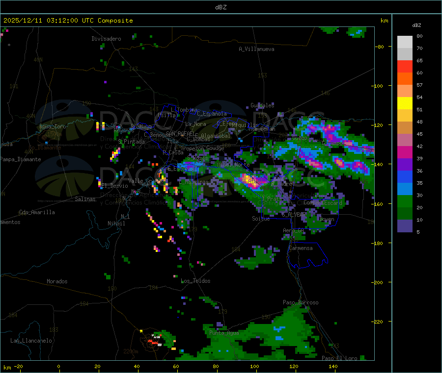Click the 'Guadales' label on map
The width and height of the screenshot is (442, 373).
point(262,105)
